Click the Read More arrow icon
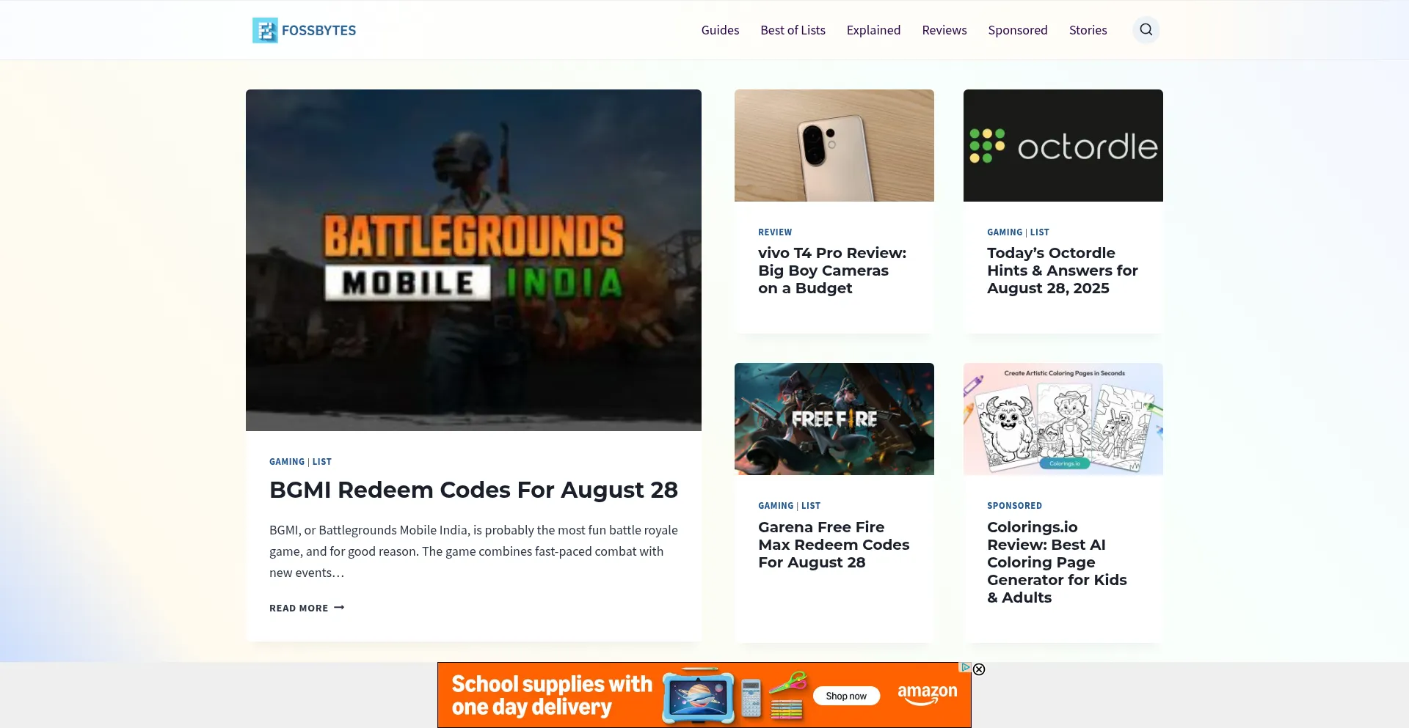This screenshot has width=1409, height=728. tap(339, 608)
